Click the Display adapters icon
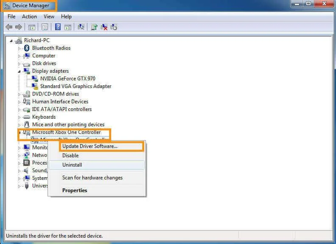Screen dimensions: 336x244 (x=27, y=71)
